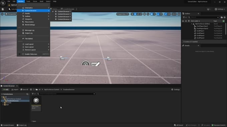Click the Unreal Engine logo icon
This screenshot has height=127, width=227.
pos(3,3)
